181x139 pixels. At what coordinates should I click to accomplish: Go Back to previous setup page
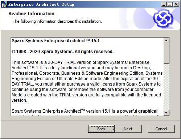(x=102, y=129)
